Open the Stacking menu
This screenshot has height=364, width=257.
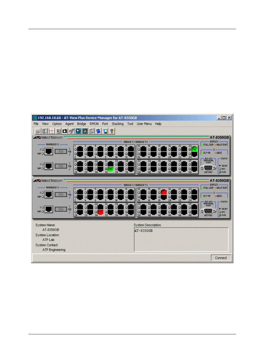coord(118,124)
